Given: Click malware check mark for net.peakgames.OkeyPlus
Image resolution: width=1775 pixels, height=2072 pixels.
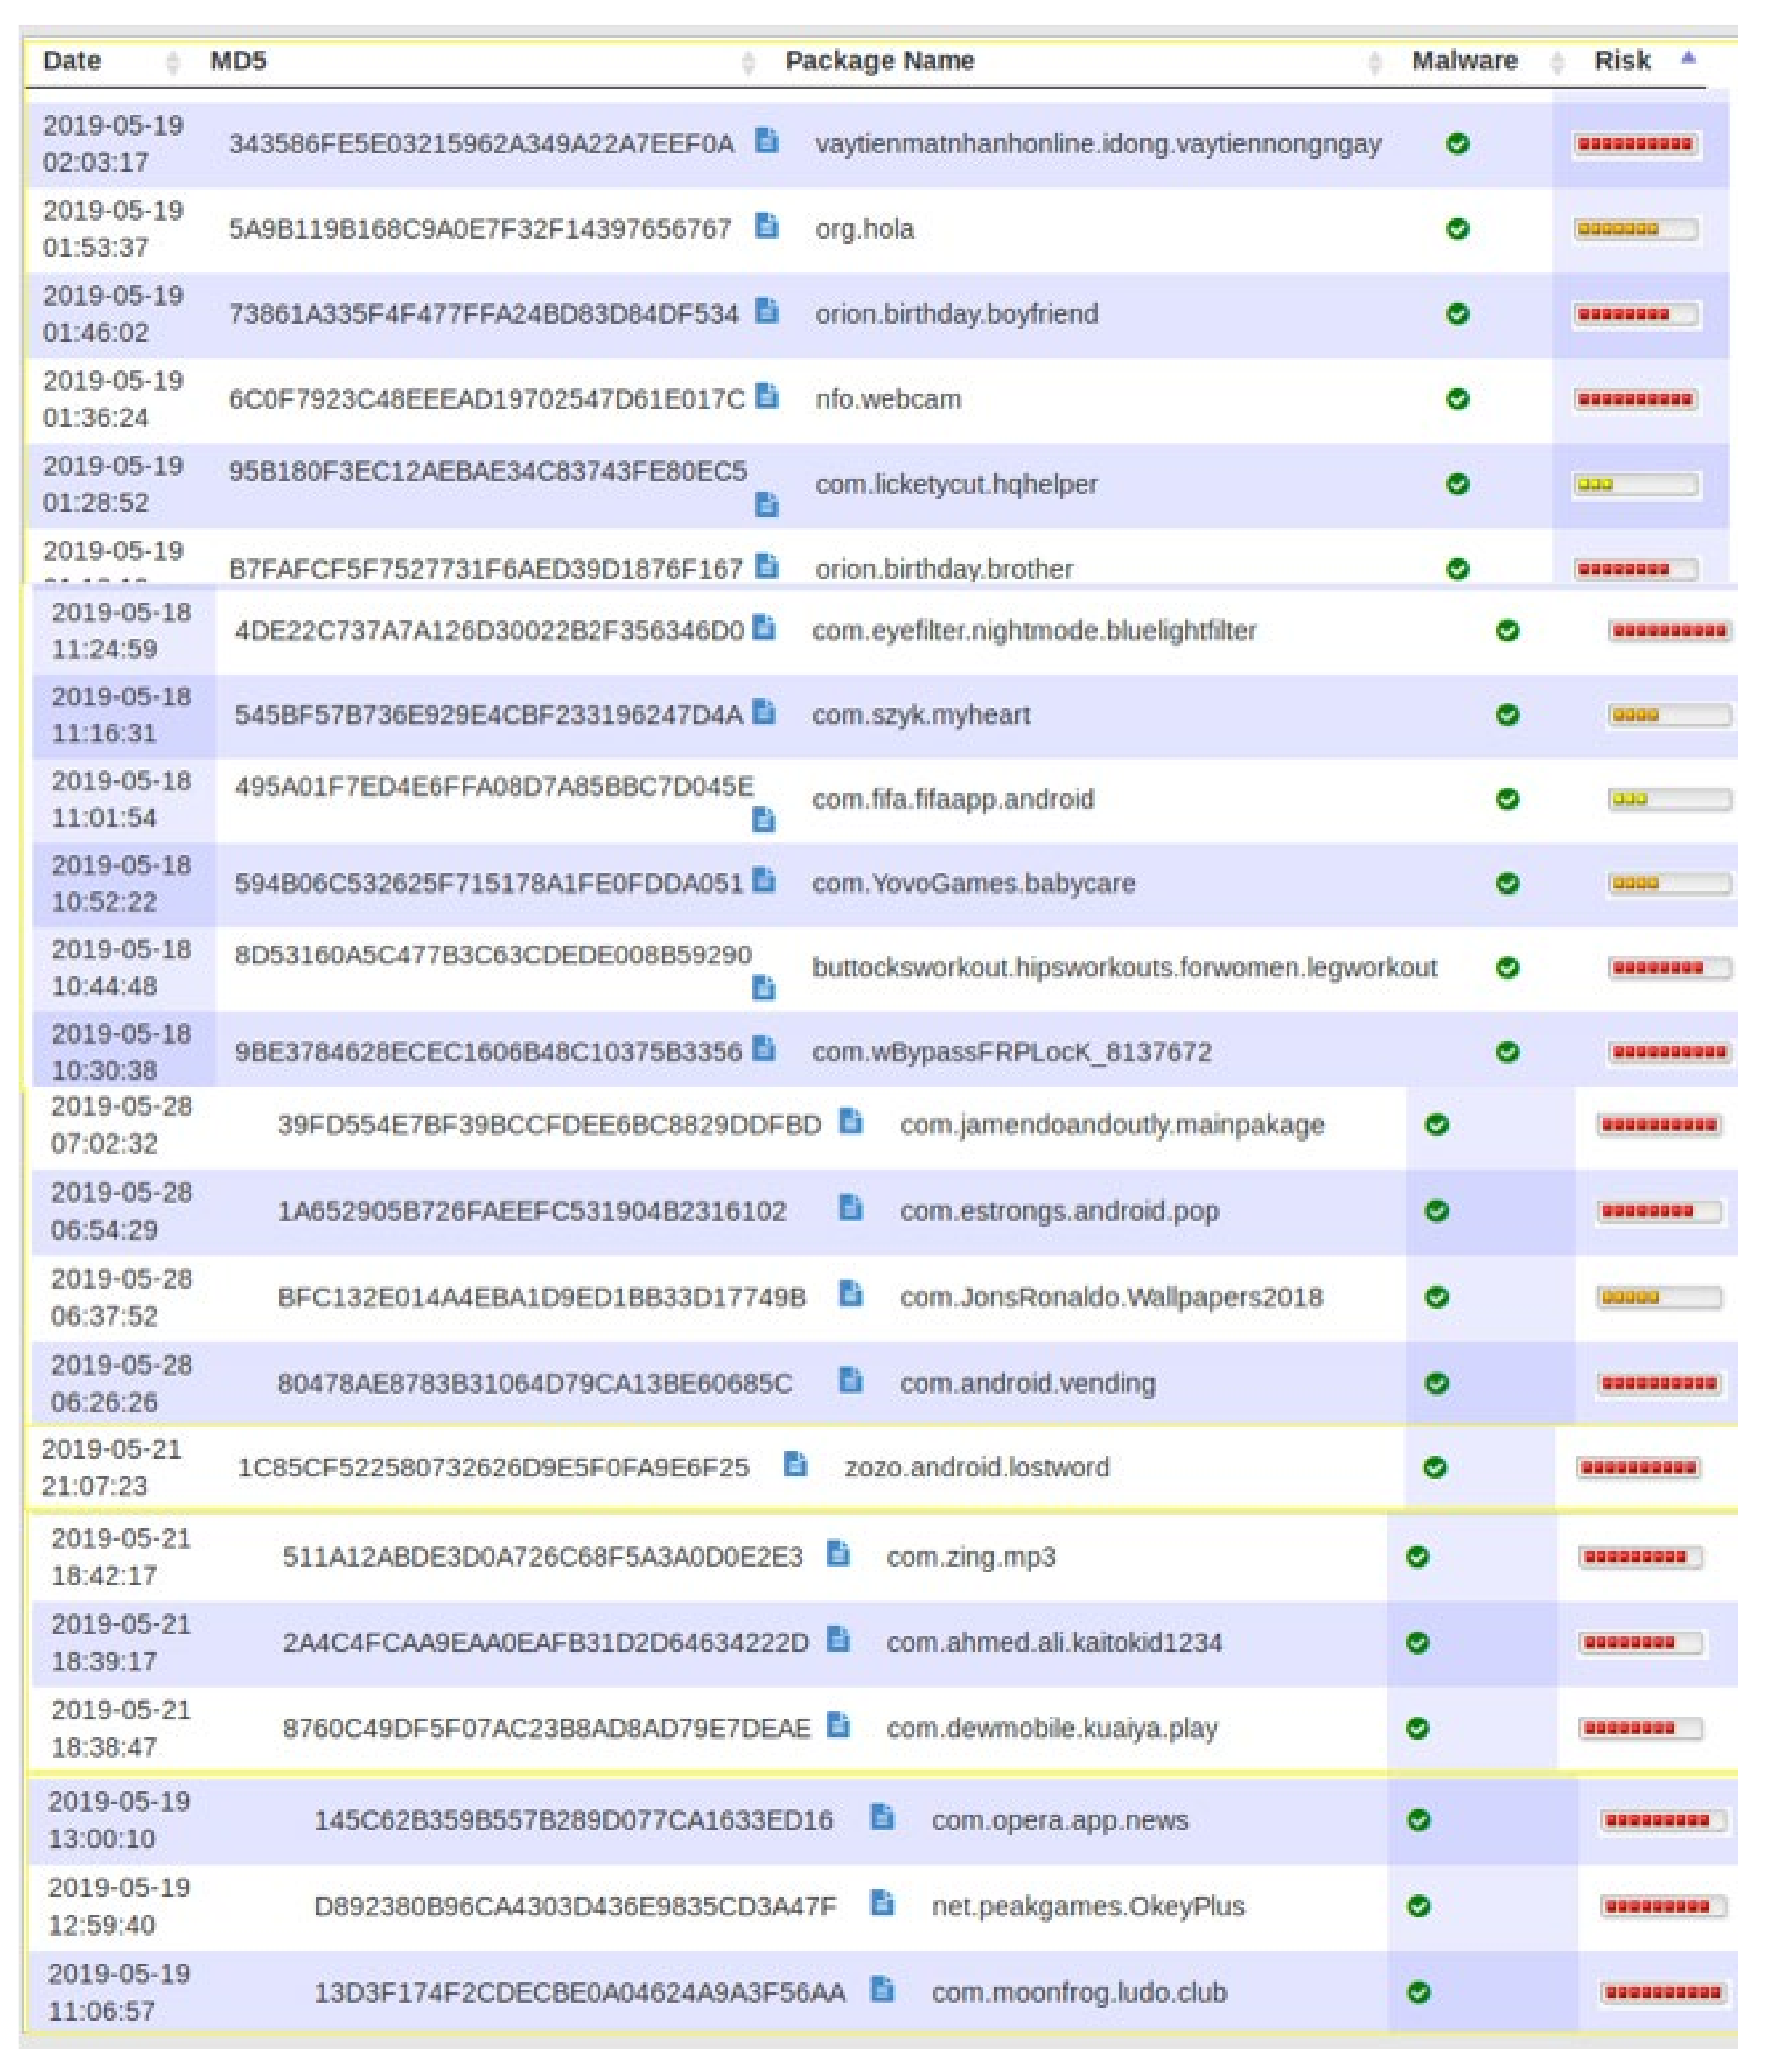Looking at the screenshot, I should (1418, 1906).
